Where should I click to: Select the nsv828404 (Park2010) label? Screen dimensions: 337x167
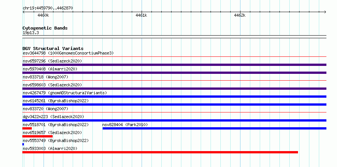point(125,125)
